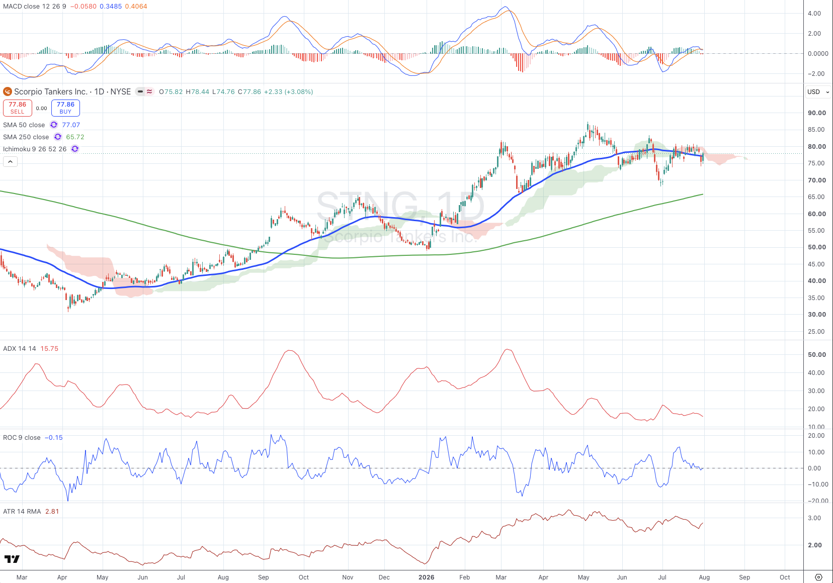Click the MACD value 0.3485
833x583 pixels.
click(111, 6)
